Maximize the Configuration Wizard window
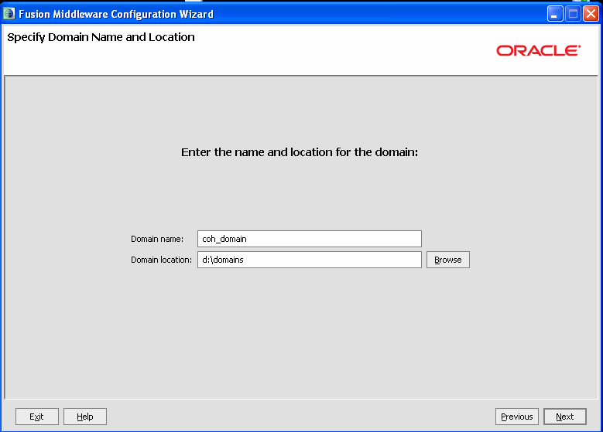This screenshot has height=432, width=603. tap(573, 14)
